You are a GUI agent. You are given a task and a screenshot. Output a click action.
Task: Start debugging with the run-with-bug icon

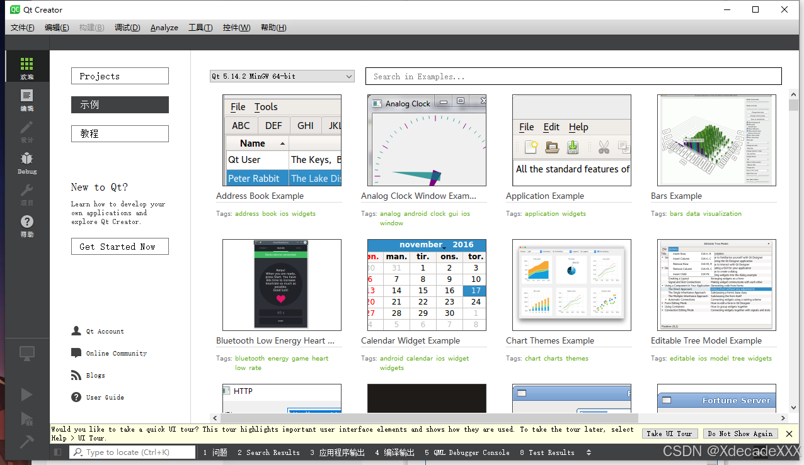coord(26,418)
